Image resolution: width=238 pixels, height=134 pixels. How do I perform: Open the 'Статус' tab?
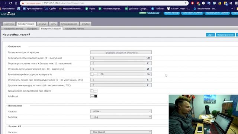pos(42,24)
